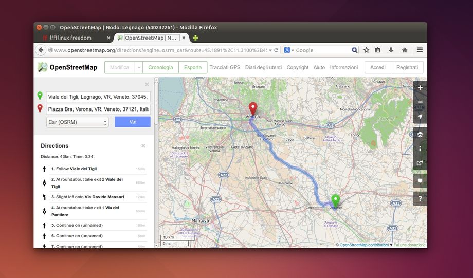
Task: Show my location on the map
Action: pos(420,117)
